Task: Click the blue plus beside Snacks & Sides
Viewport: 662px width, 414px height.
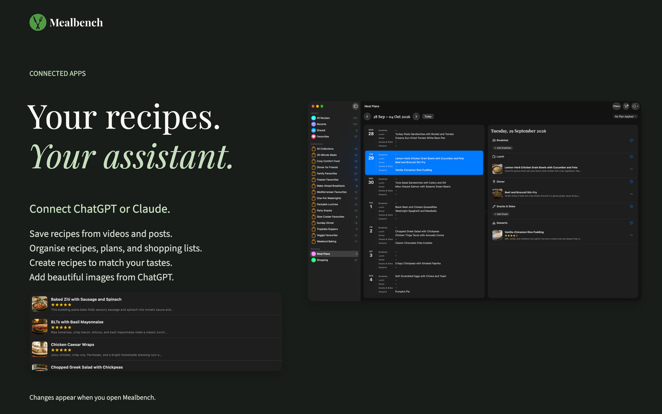Action: [631, 207]
